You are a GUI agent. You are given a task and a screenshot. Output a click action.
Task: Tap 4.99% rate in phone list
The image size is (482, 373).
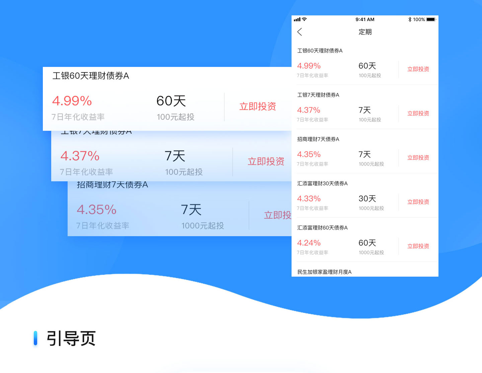coord(309,66)
